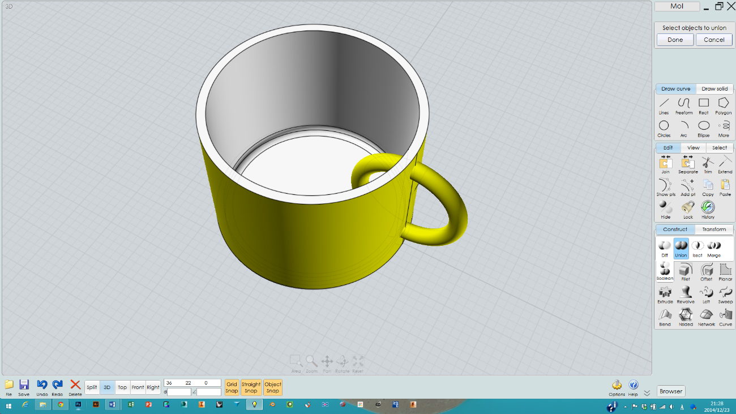
Task: Open the Boolean tool group
Action: [x=665, y=271]
